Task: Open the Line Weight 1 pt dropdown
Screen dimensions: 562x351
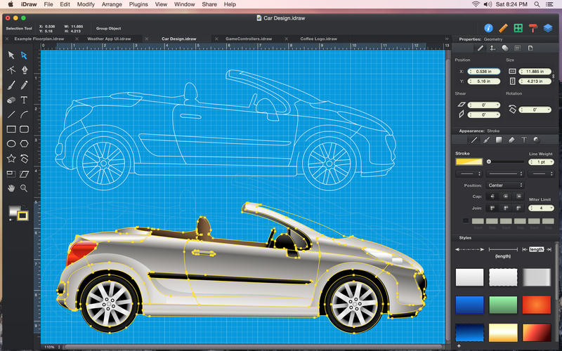Action: point(541,161)
